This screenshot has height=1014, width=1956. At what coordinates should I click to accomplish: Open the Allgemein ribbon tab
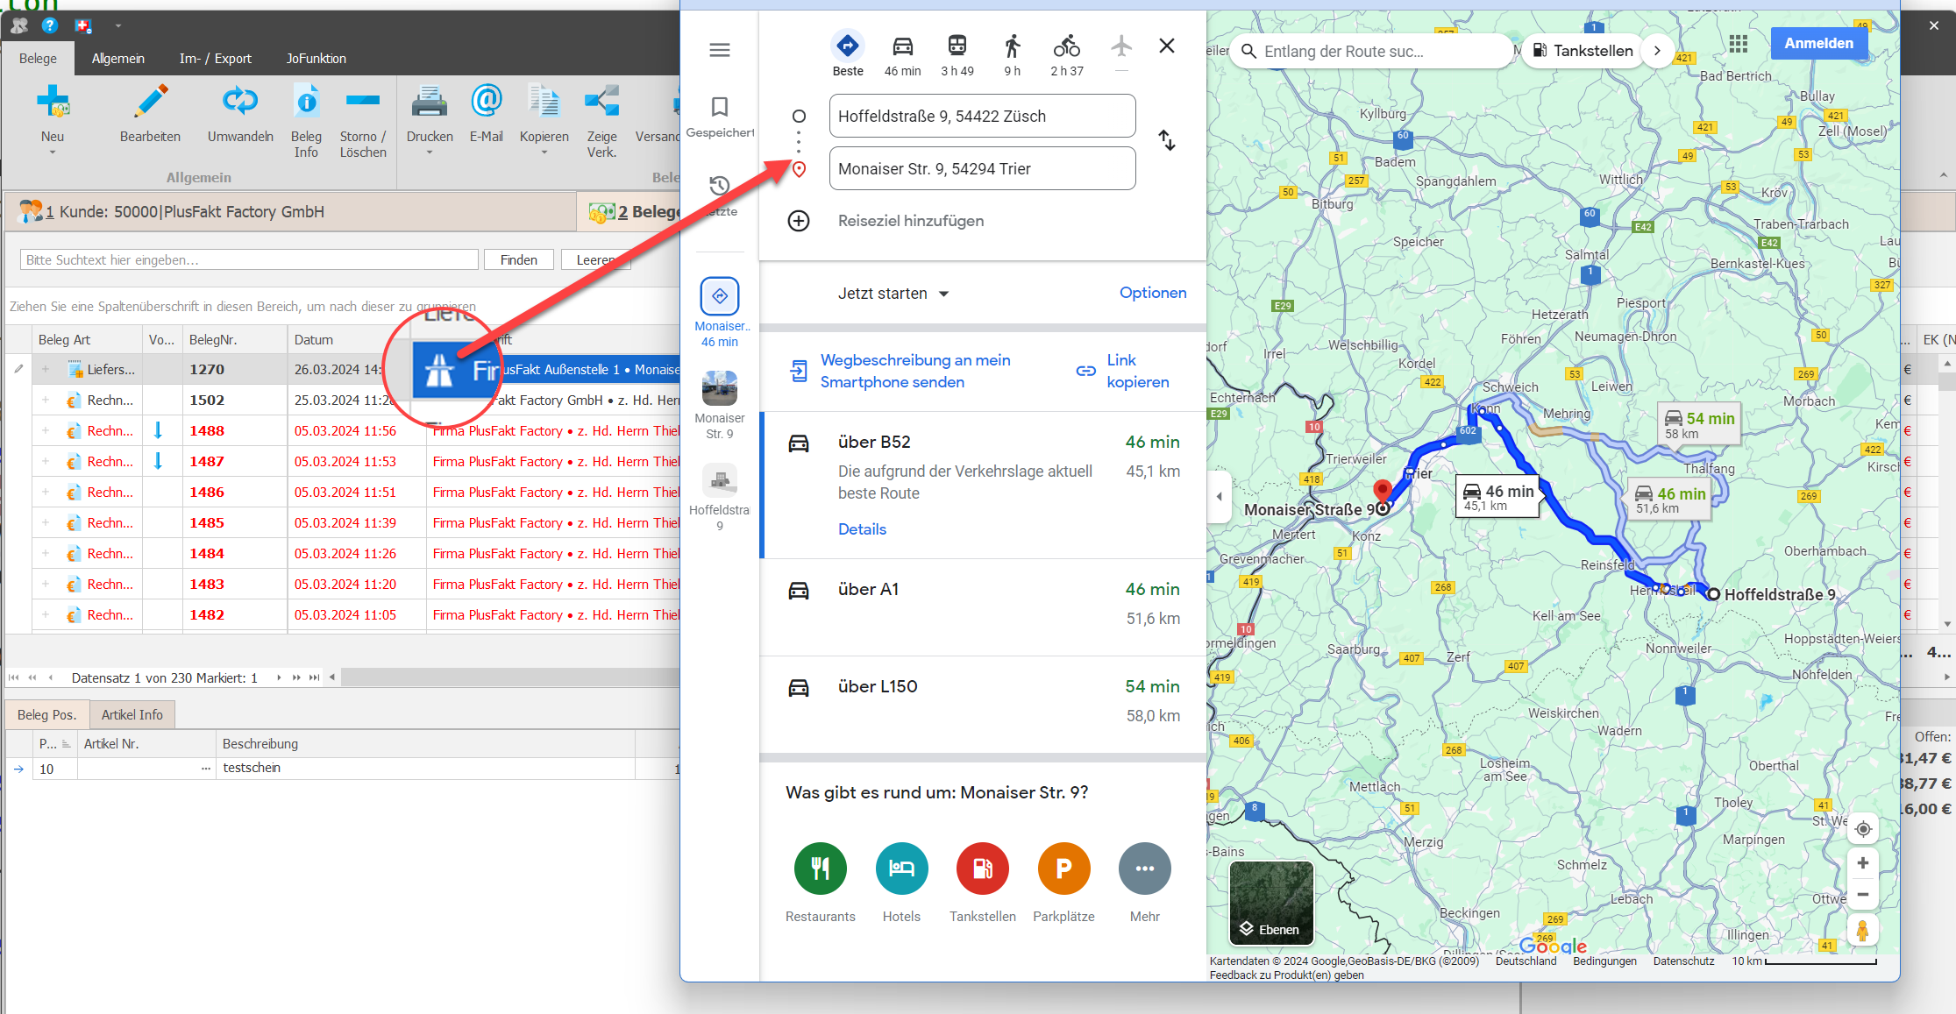pos(118,59)
